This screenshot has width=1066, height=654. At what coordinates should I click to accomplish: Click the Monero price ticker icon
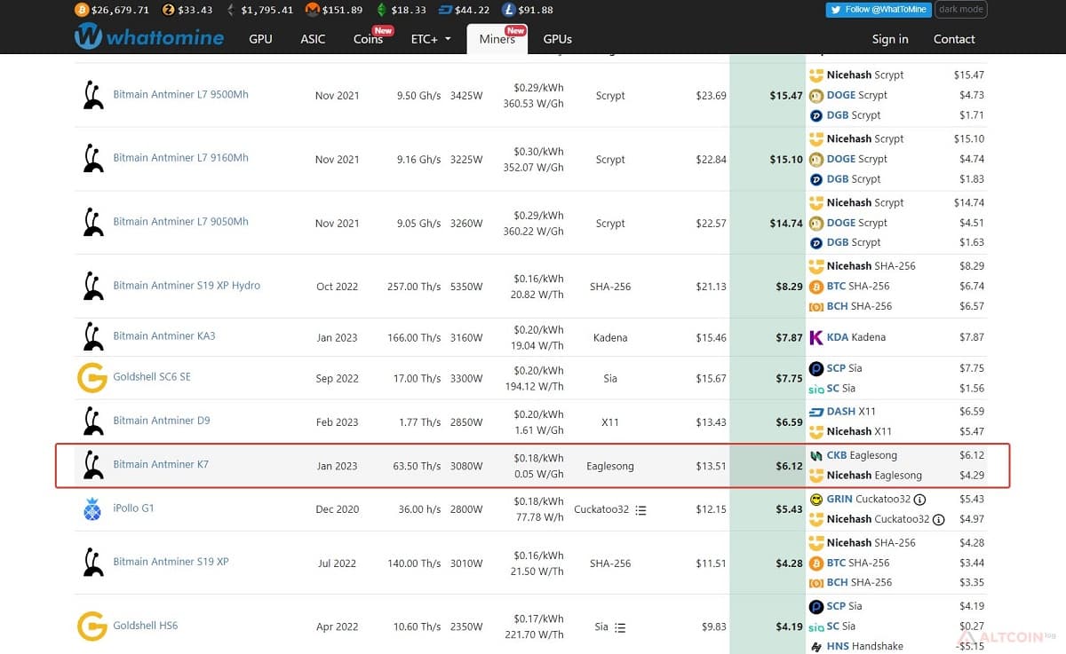point(312,10)
